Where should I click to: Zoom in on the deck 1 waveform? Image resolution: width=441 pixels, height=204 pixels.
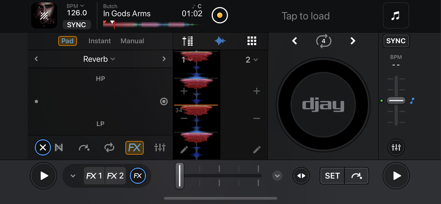(x=184, y=91)
